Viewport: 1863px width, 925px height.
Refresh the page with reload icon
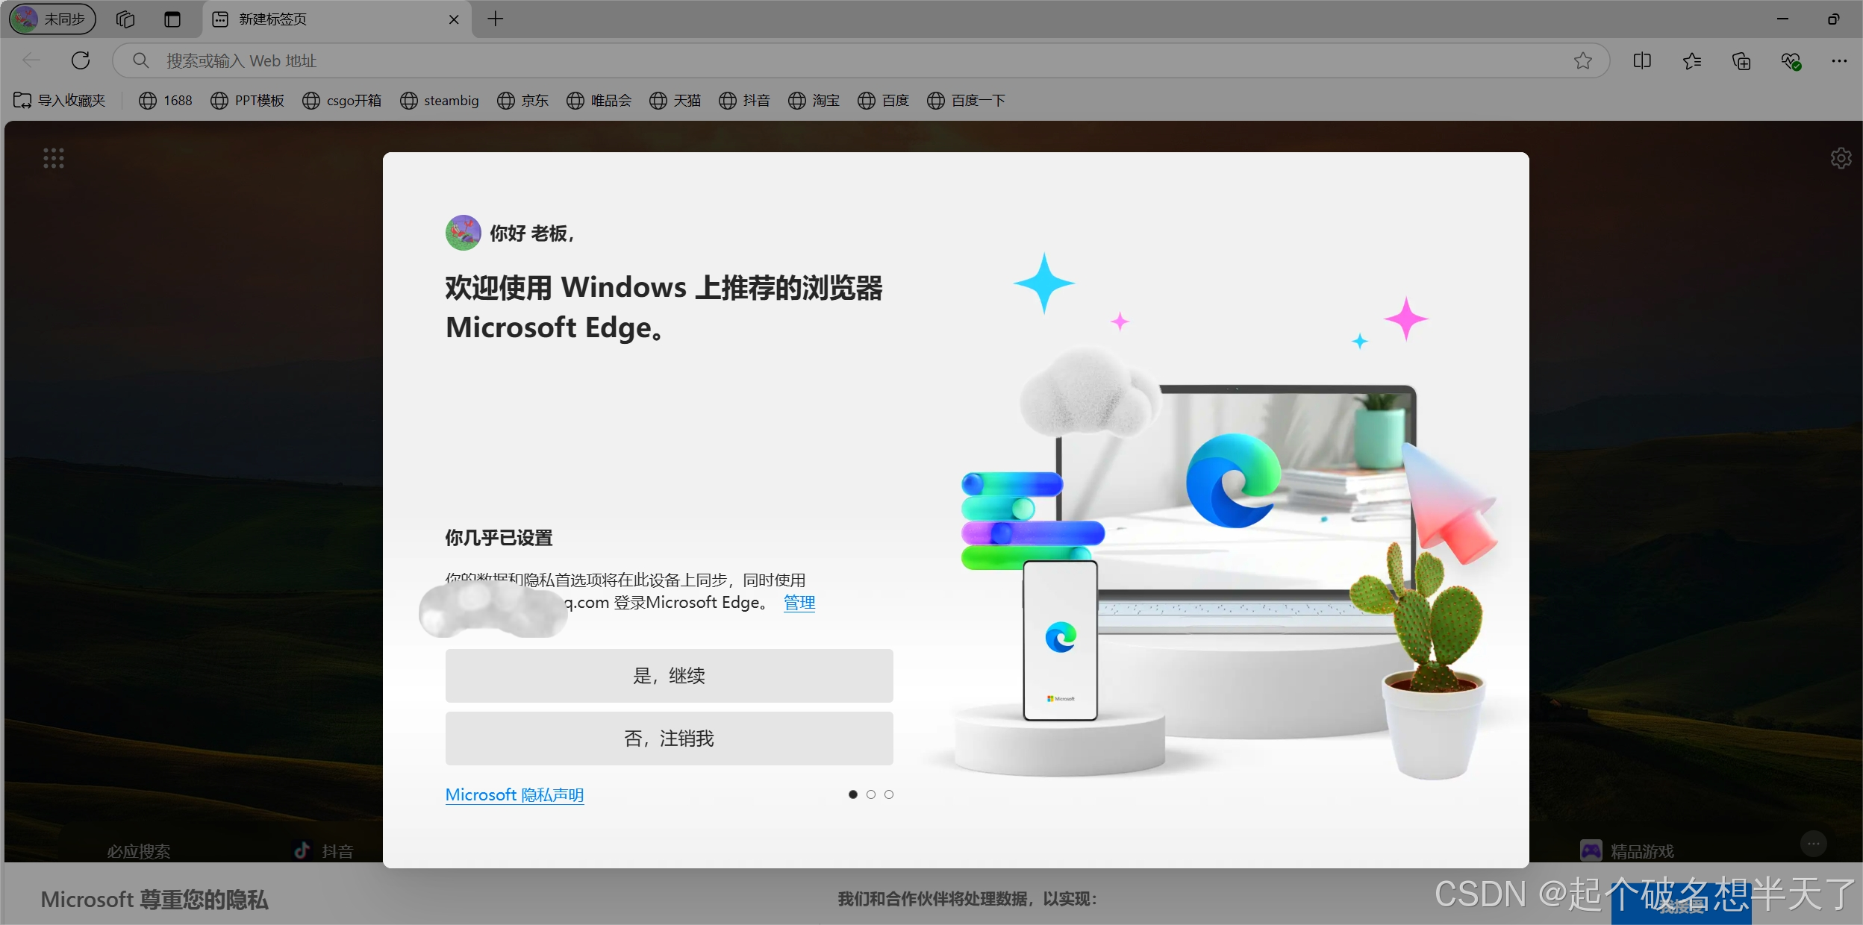click(x=81, y=60)
